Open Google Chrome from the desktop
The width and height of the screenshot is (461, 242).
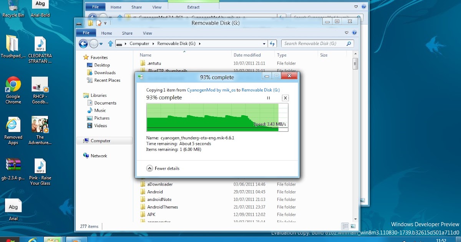[13, 84]
